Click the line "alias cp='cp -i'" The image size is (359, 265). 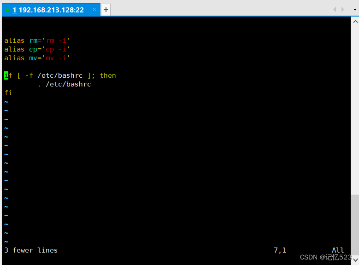coord(37,49)
